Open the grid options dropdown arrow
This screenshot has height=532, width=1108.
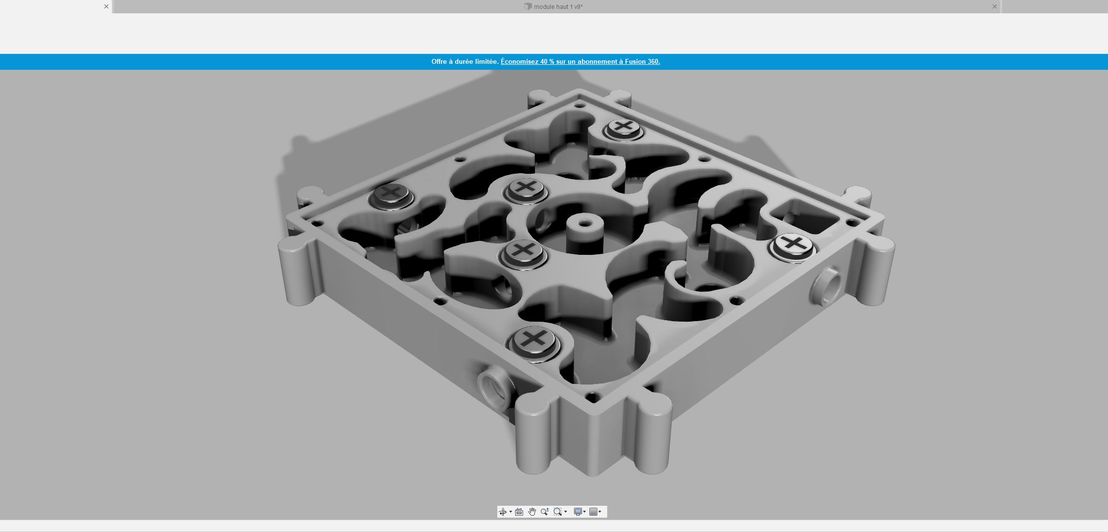tap(600, 512)
